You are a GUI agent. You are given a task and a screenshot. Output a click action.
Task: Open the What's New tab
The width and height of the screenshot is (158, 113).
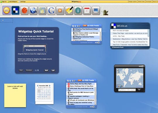pyautogui.click(x=141, y=2)
